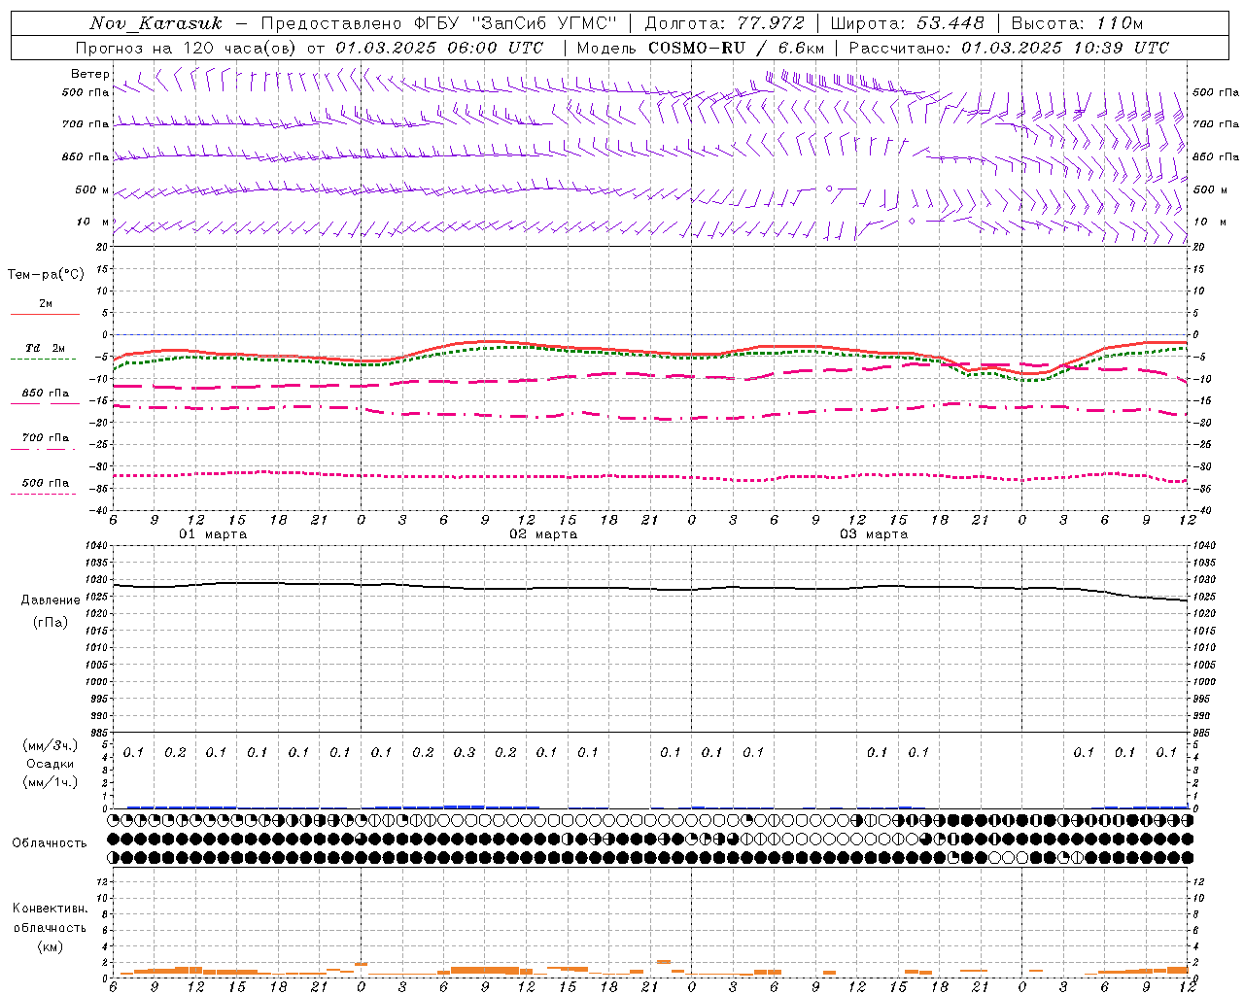Click the pink dotted 500 гПа temperature curve
The height and width of the screenshot is (995, 1244).
[649, 476]
